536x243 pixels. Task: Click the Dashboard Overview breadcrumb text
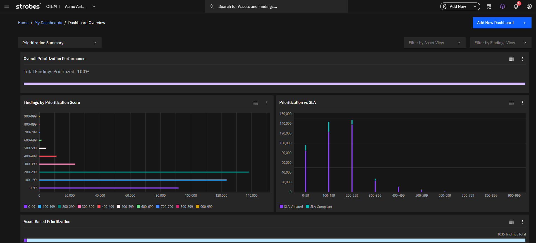87,23
